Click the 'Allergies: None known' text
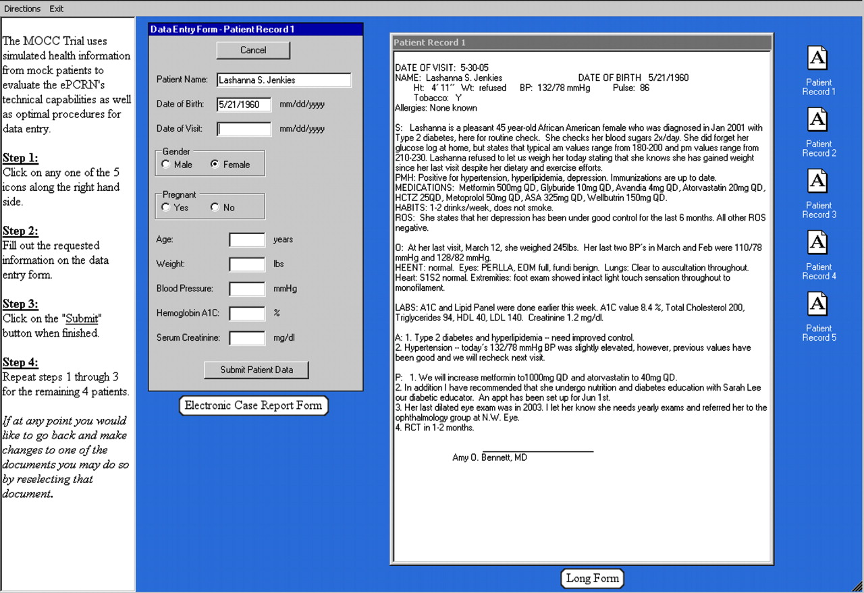 pos(435,108)
